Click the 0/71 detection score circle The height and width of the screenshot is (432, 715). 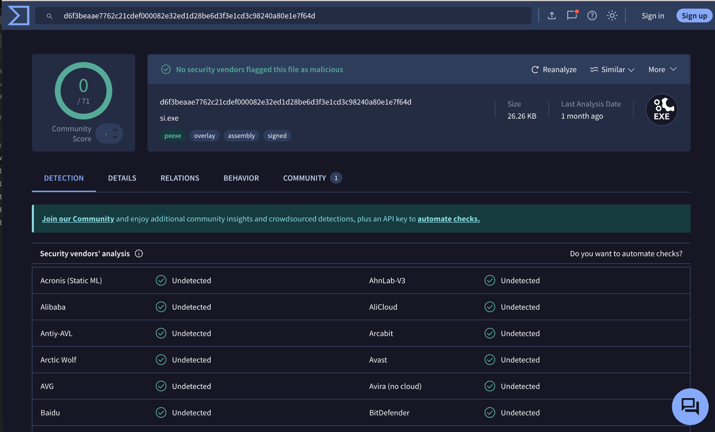click(83, 91)
